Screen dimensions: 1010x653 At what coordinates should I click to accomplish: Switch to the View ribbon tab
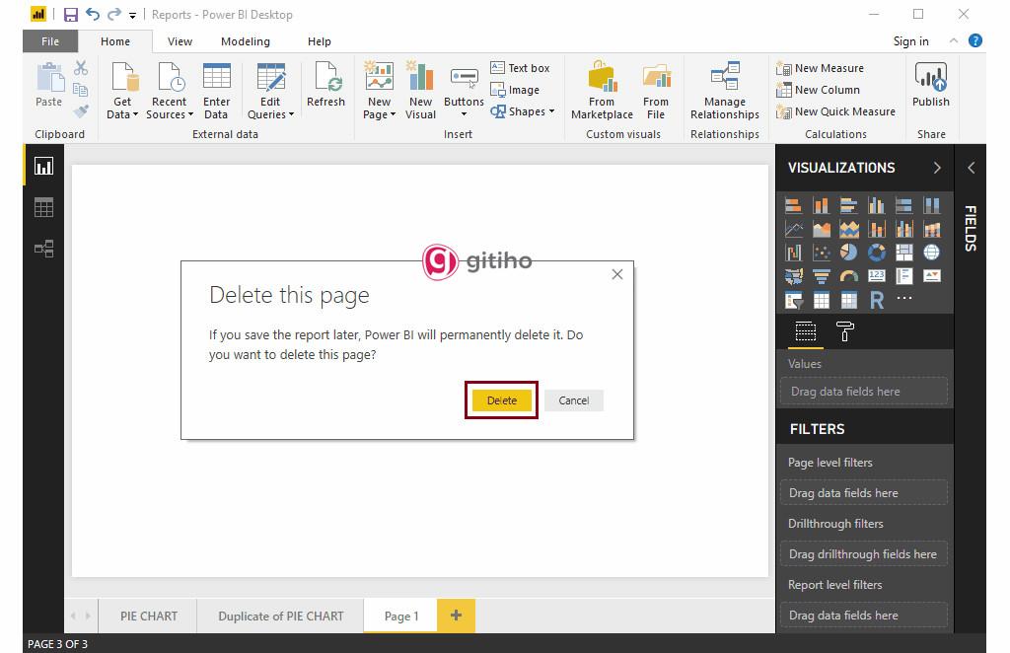tap(180, 41)
